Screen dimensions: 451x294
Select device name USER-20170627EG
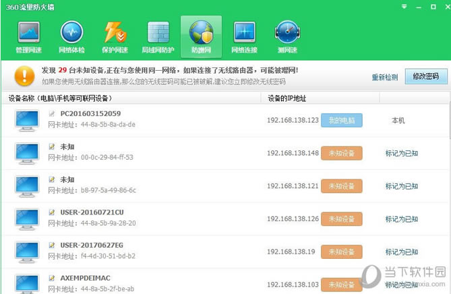pos(92,245)
